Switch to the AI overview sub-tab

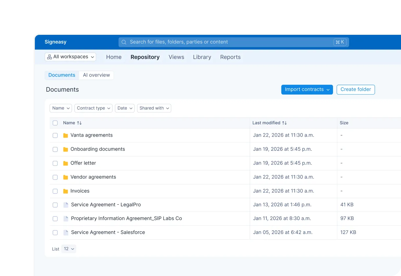click(96, 75)
